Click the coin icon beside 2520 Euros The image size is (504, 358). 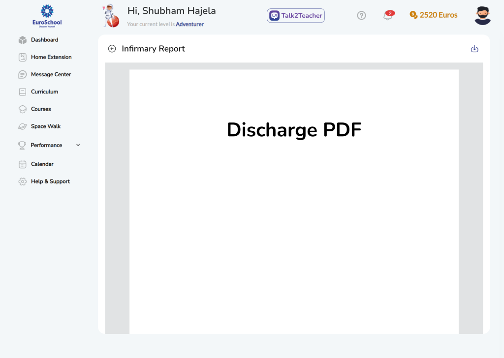tap(413, 15)
